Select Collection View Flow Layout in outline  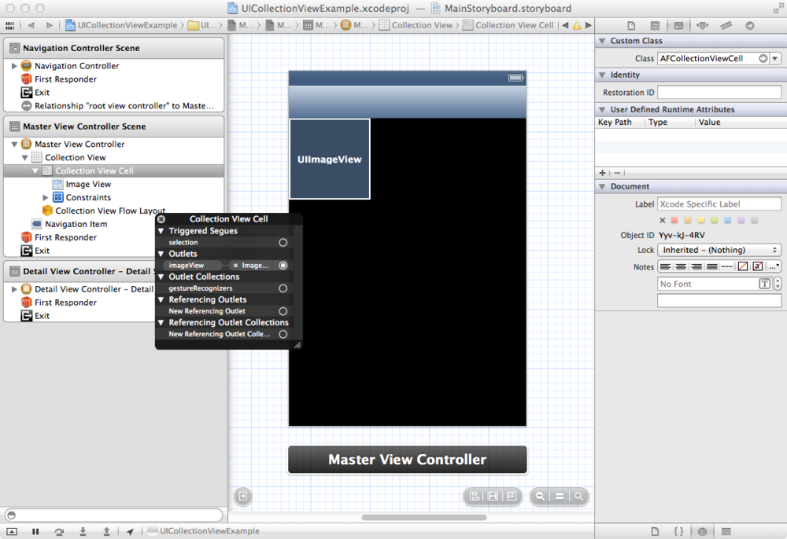[109, 211]
